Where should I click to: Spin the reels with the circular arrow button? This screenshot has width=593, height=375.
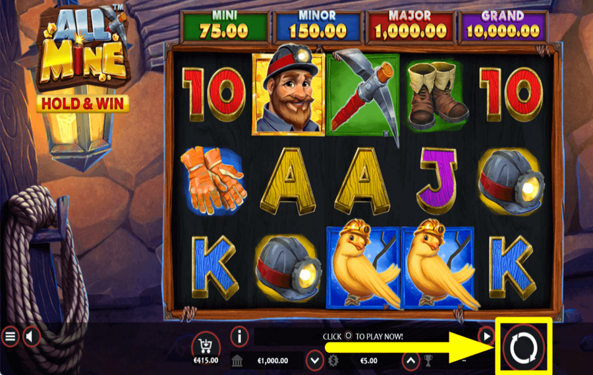click(523, 348)
